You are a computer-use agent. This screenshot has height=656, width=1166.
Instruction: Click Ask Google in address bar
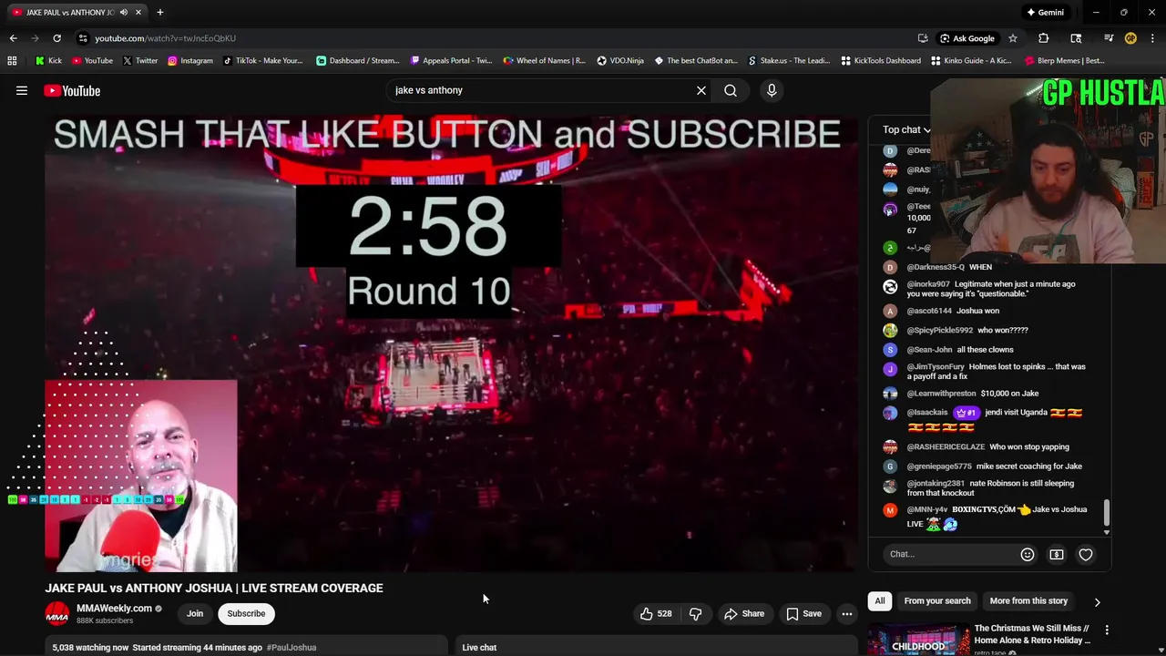click(x=967, y=38)
